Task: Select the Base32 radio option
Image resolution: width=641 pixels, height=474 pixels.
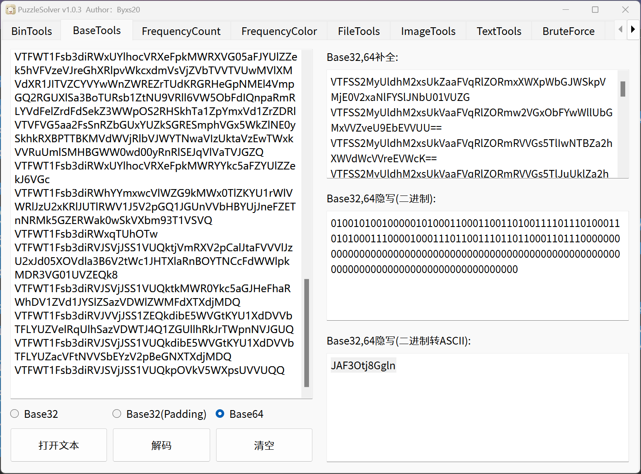Action: pyautogui.click(x=15, y=414)
